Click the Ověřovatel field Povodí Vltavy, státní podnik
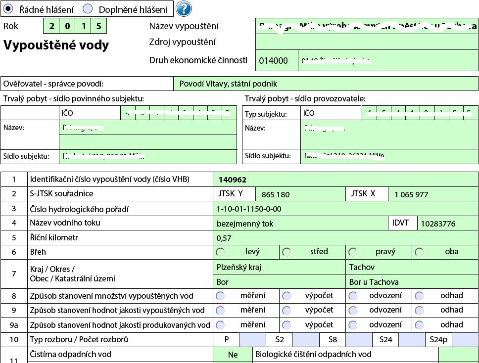The height and width of the screenshot is (363, 479). point(326,84)
